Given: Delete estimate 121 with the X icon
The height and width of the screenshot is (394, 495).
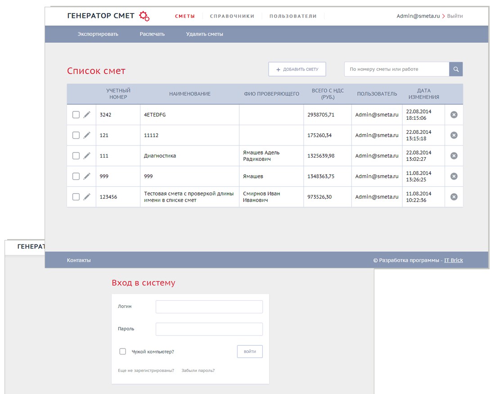Looking at the screenshot, I should point(454,135).
